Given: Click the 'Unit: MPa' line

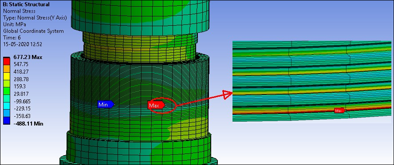Looking at the screenshot, I should coord(15,24).
